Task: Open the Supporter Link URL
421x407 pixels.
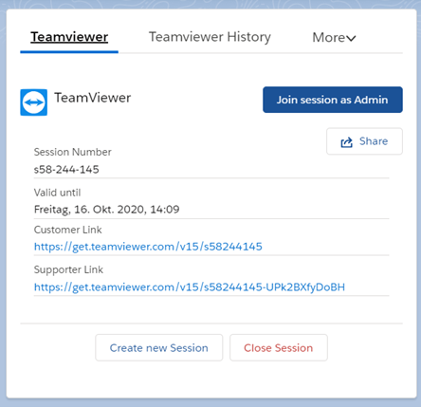Action: (190, 287)
